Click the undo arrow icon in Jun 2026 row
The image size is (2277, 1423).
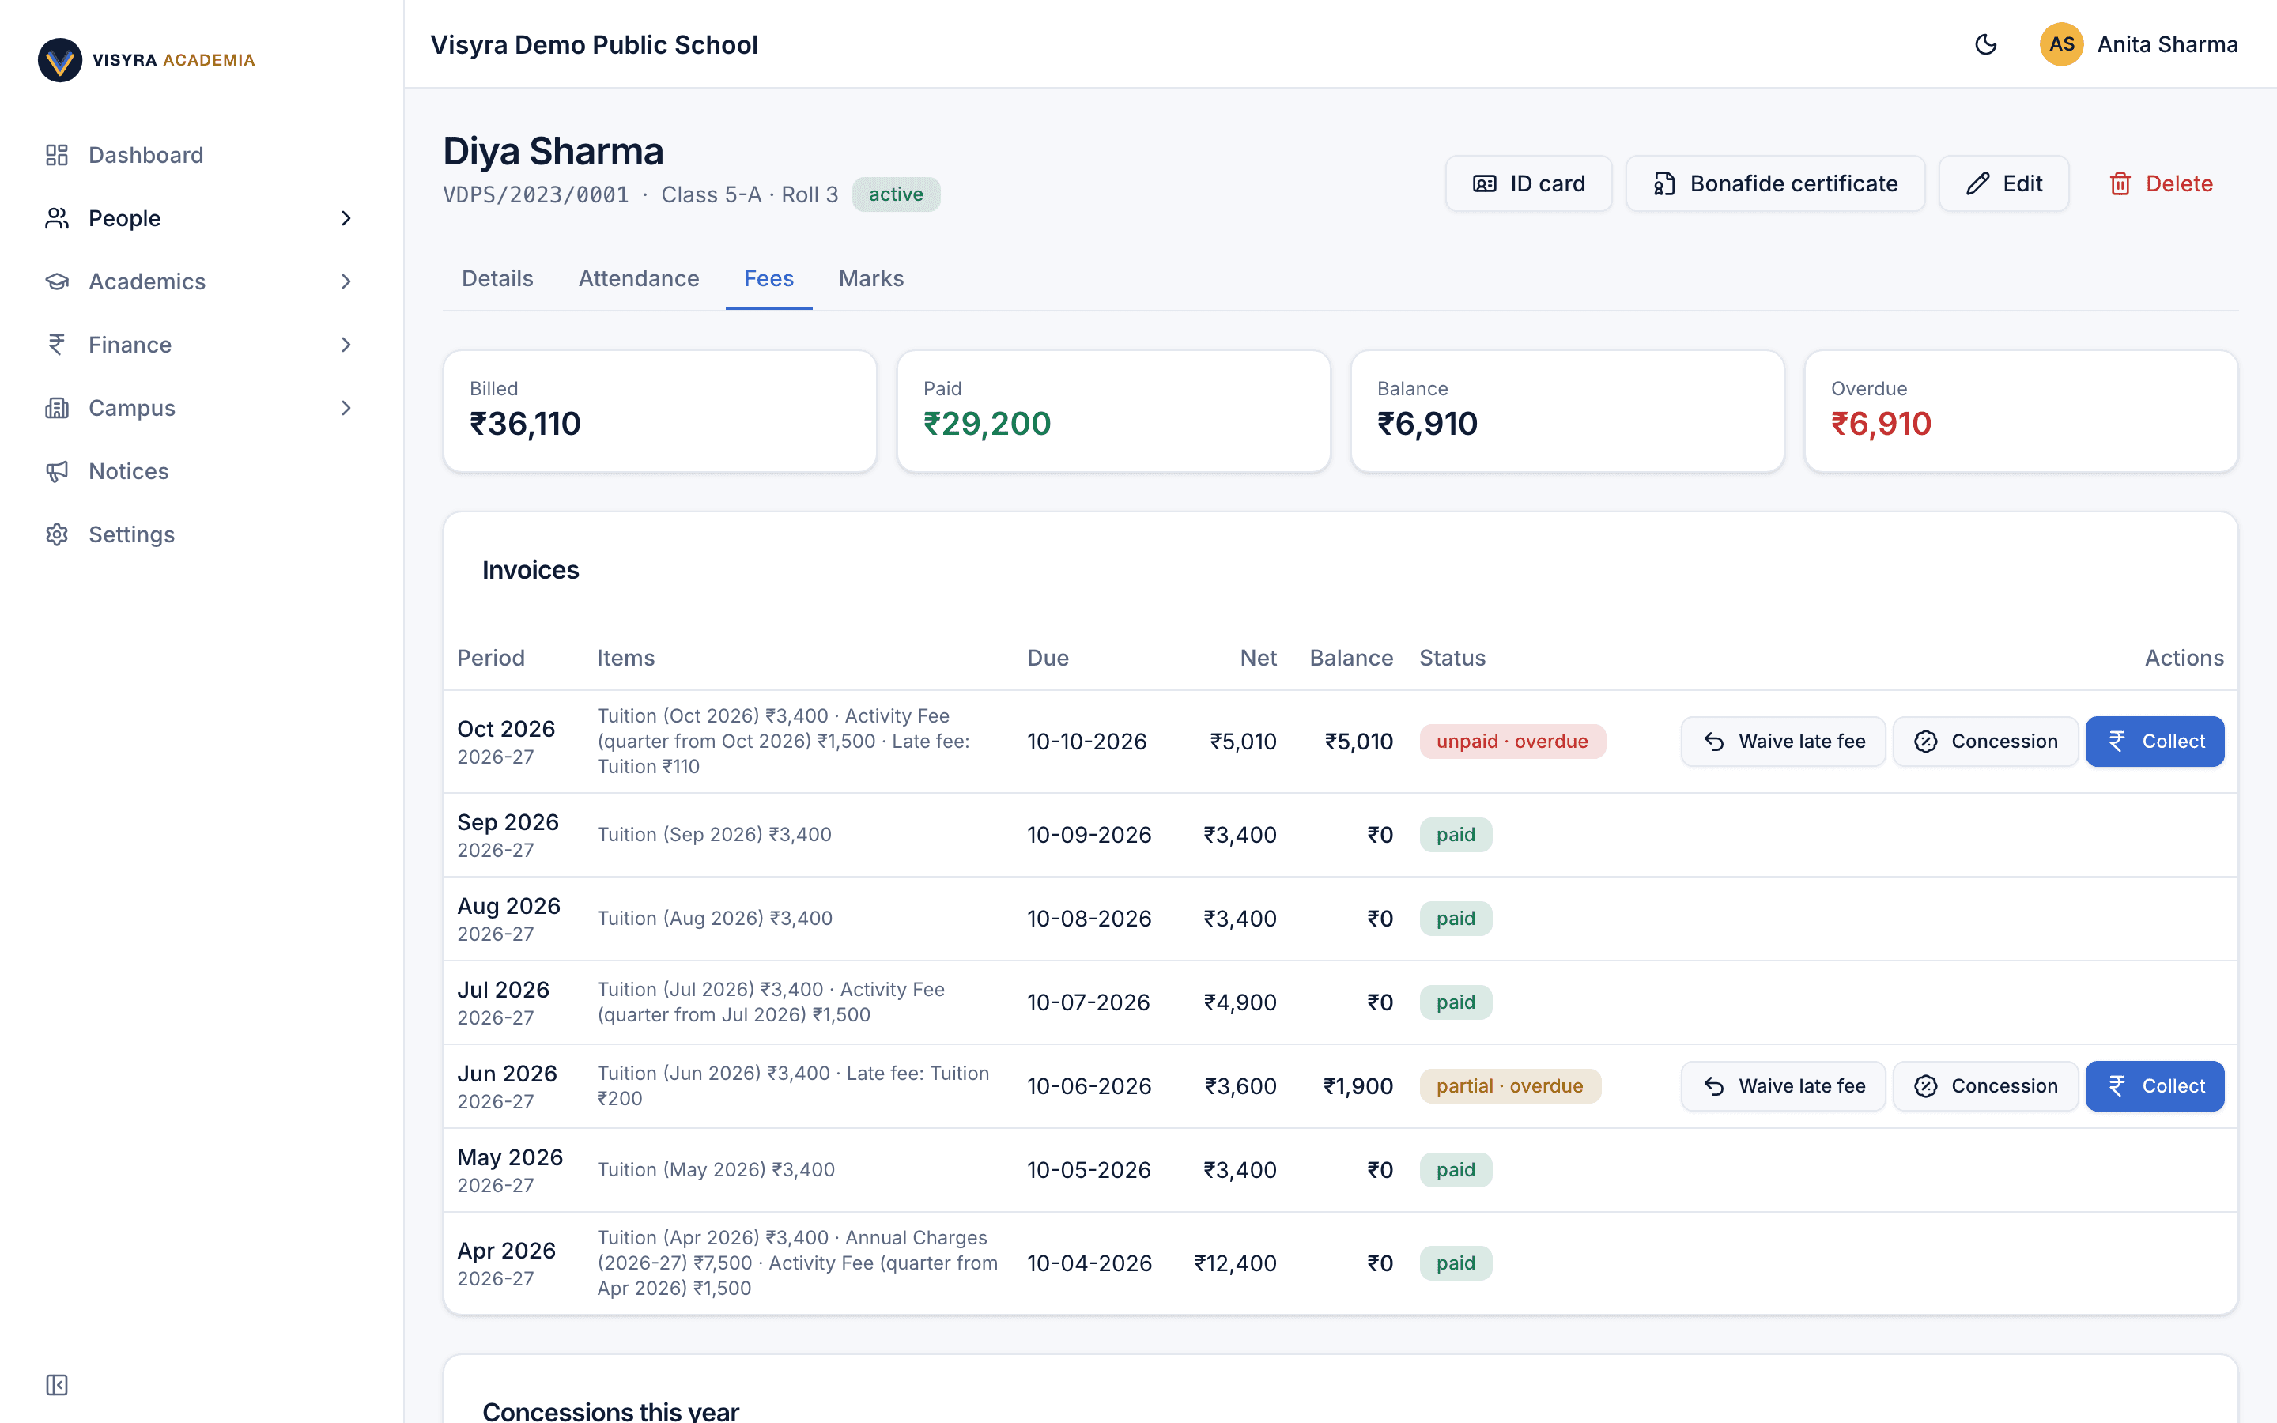[1714, 1086]
